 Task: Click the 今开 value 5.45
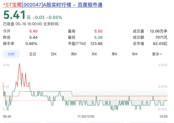click(x=34, y=31)
